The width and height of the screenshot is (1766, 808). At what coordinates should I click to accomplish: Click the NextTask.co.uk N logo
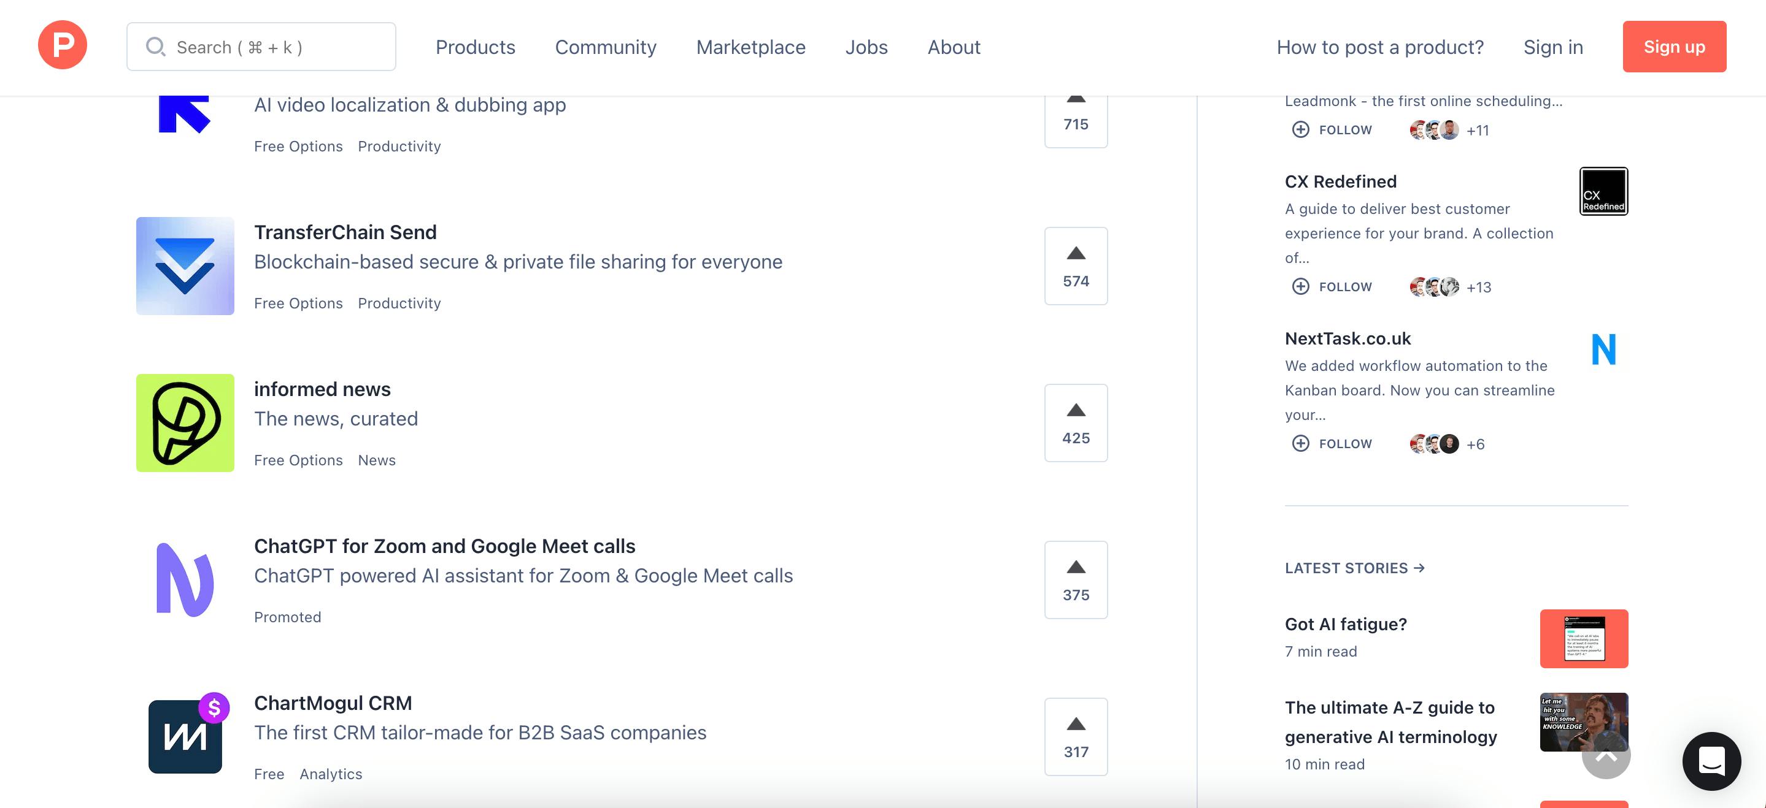coord(1603,349)
